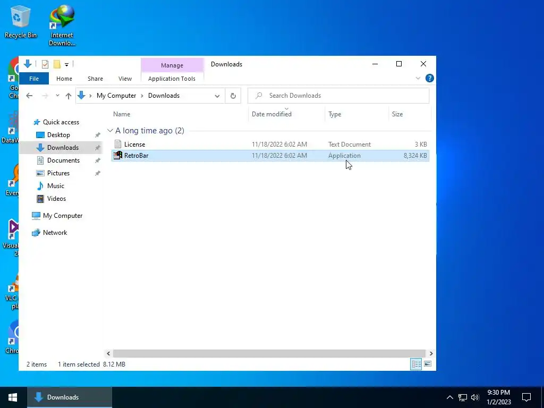Switch to Details view layout icon
The image size is (544, 408).
[x=416, y=364]
